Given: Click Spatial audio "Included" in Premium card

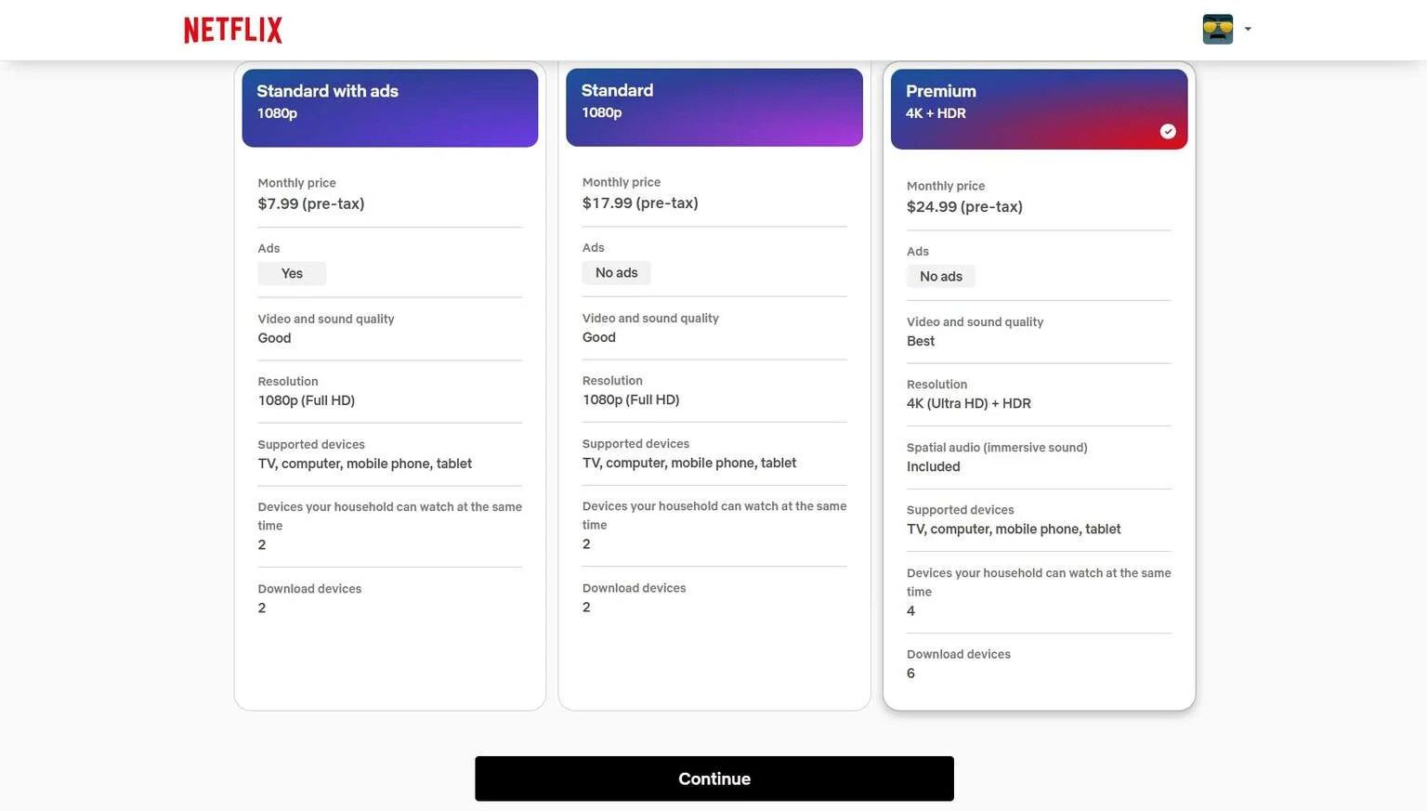Looking at the screenshot, I should [933, 466].
